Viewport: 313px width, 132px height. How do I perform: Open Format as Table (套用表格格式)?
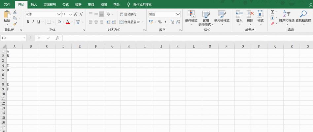[x=206, y=18]
